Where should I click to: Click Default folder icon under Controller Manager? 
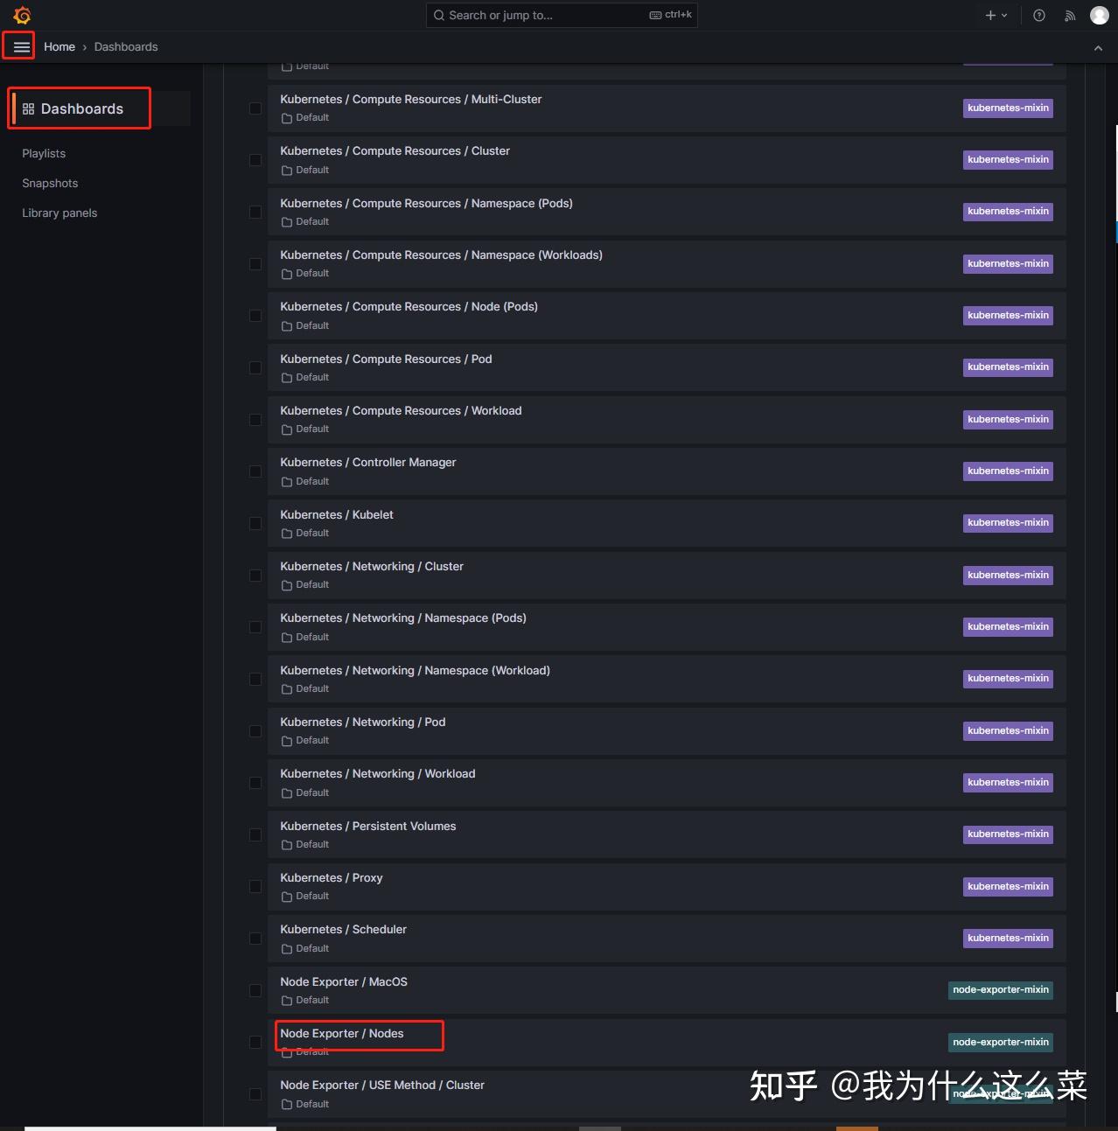click(286, 482)
